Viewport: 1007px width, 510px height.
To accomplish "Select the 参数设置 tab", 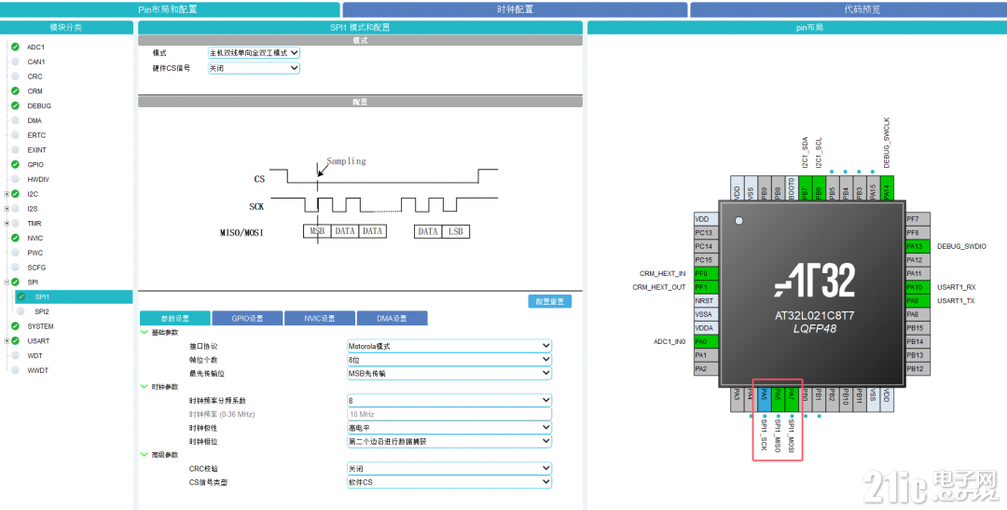I will [x=175, y=319].
